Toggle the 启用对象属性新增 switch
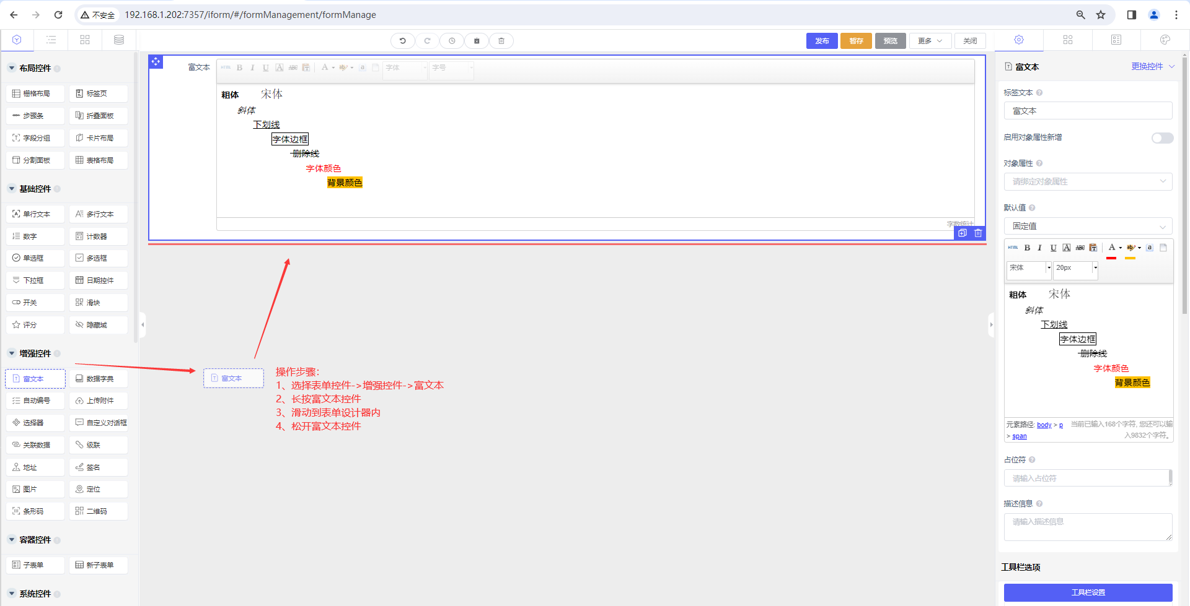The height and width of the screenshot is (606, 1190). coord(1162,138)
